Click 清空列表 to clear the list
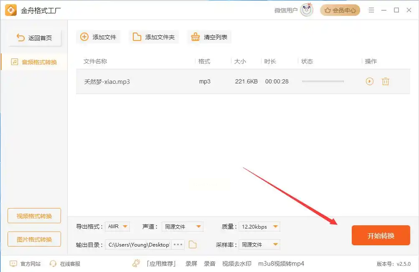 (x=209, y=37)
